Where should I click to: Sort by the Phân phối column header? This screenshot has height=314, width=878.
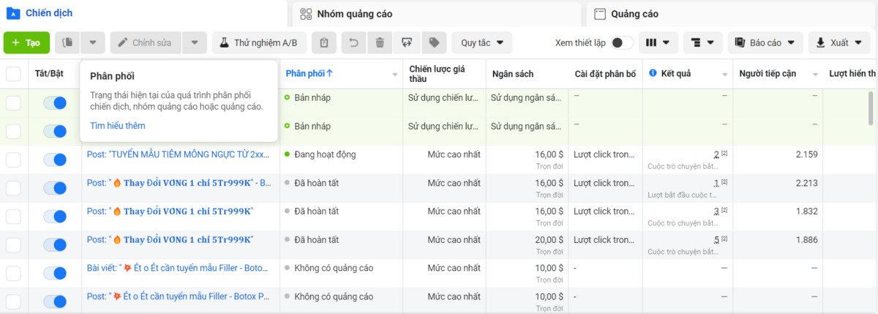click(x=309, y=74)
